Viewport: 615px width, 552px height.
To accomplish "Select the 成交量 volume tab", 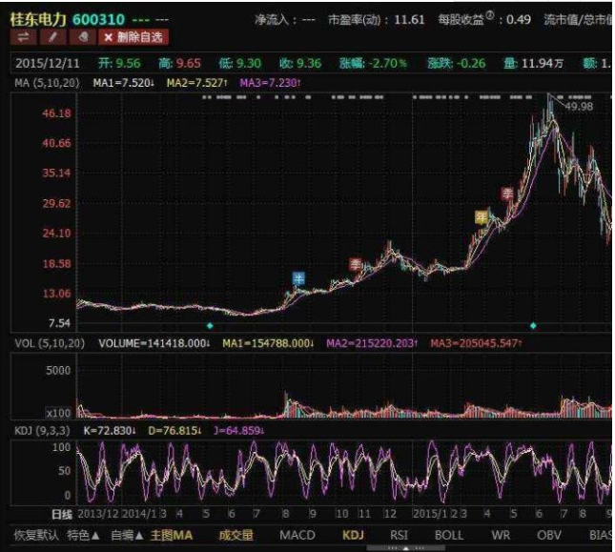I will click(236, 535).
